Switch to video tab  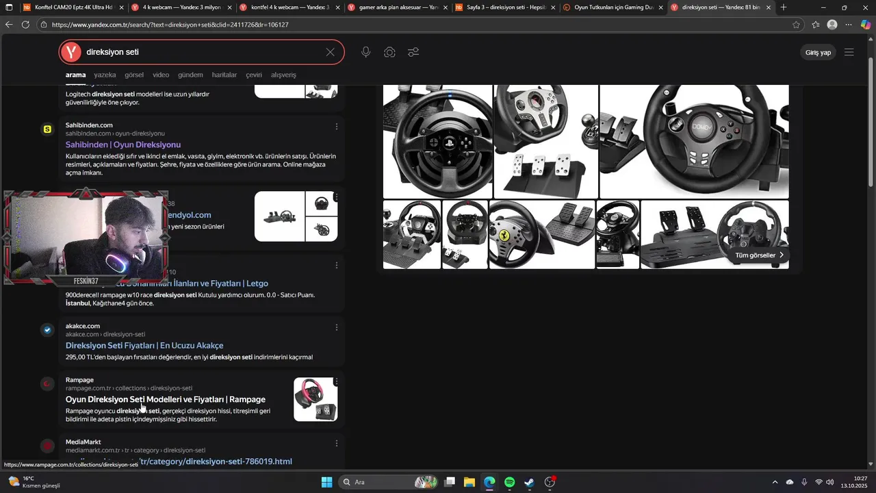pos(161,75)
